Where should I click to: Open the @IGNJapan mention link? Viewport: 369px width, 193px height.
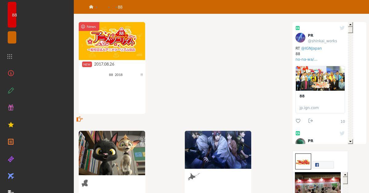pos(311,48)
